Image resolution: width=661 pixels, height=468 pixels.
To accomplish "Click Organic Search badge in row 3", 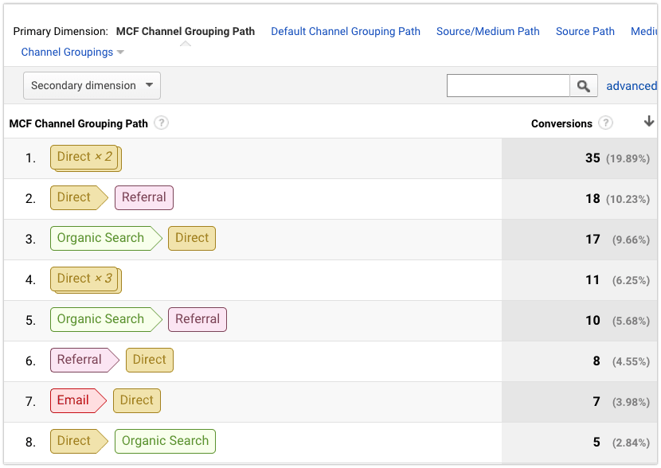I will pyautogui.click(x=106, y=239).
